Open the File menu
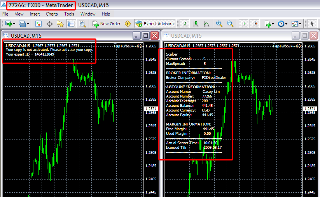Screen dimensions: 320x197 coord(5,14)
